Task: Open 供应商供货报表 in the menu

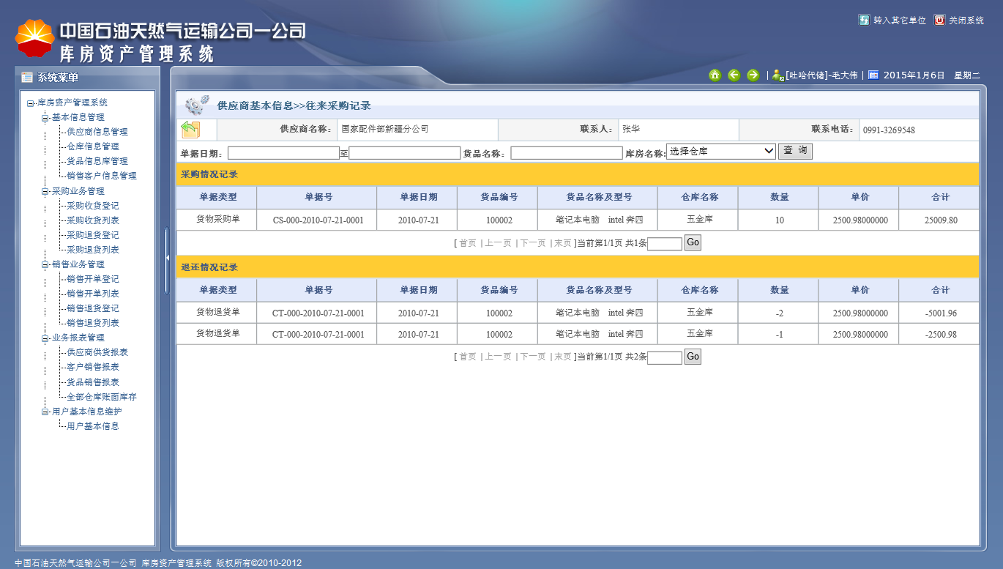Action: (x=97, y=352)
